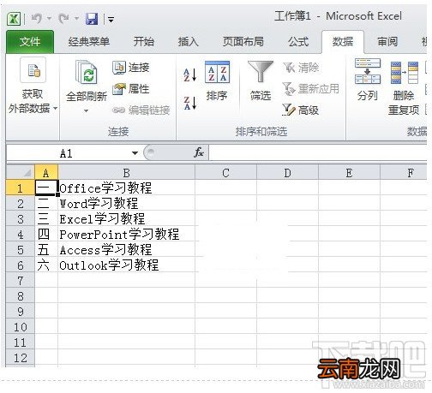432x393 pixels.
Task: Switch to the 审阅 tab
Action: 387,42
